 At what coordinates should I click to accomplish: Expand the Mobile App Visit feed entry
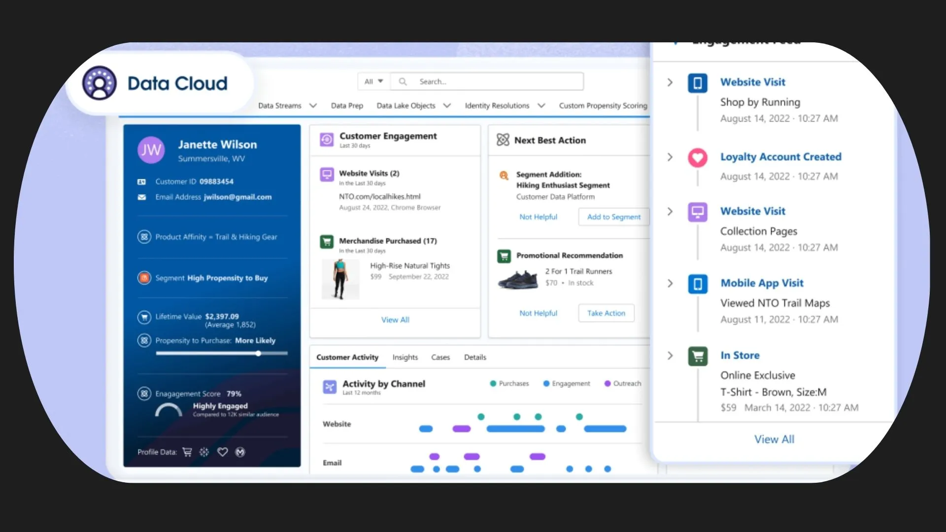point(670,283)
